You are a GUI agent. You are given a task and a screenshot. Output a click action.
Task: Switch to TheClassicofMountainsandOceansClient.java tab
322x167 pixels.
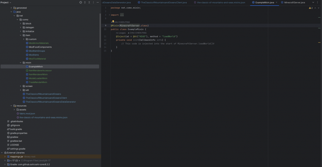tap(162, 3)
